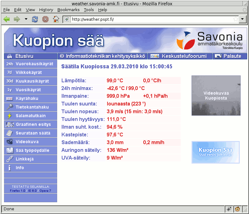Click the lightning bolt Salamatutkain icon
The width and height of the screenshot is (249, 214).
pos(10,116)
